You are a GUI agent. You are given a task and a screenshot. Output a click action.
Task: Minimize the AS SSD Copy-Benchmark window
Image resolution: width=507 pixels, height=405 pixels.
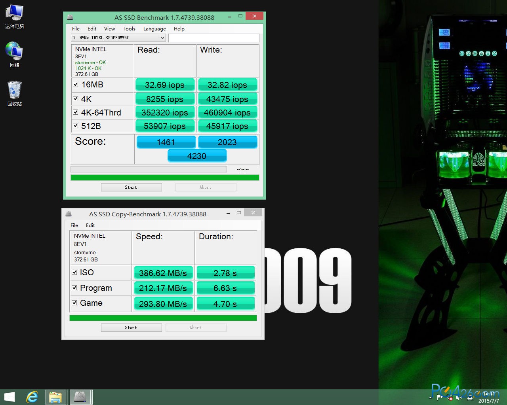[x=228, y=213]
